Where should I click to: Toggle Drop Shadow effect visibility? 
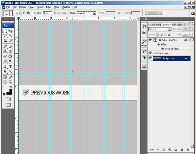163,49
